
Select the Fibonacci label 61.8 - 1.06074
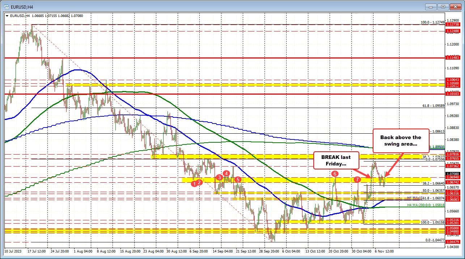point(433,198)
